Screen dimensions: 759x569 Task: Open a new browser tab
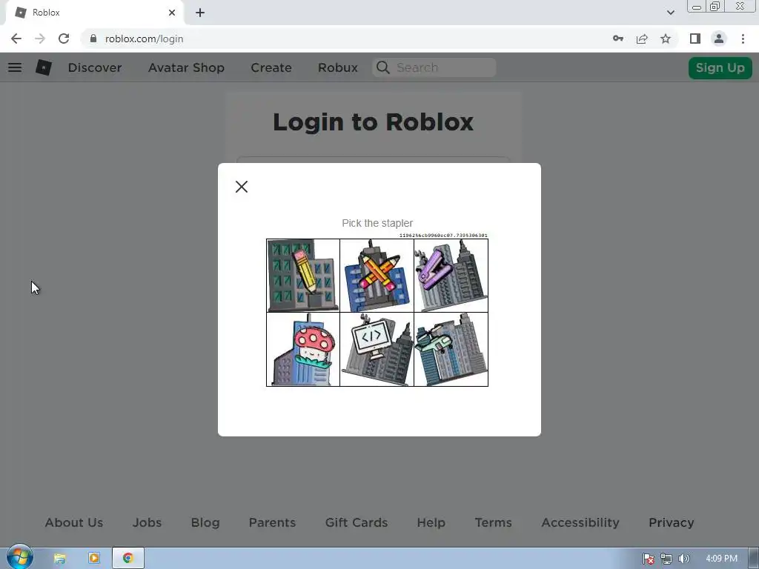tap(200, 13)
